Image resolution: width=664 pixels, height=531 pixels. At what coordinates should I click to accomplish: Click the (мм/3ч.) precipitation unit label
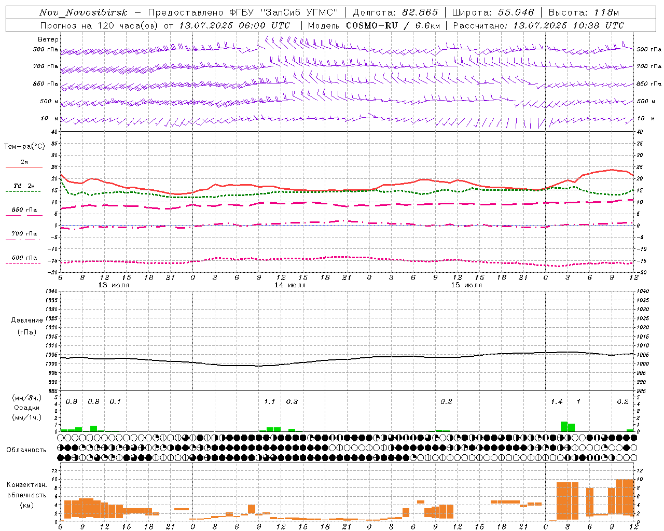(27, 398)
